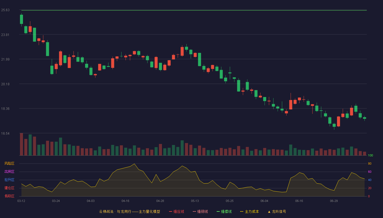Click the 低吸区 zone label

tap(9, 196)
